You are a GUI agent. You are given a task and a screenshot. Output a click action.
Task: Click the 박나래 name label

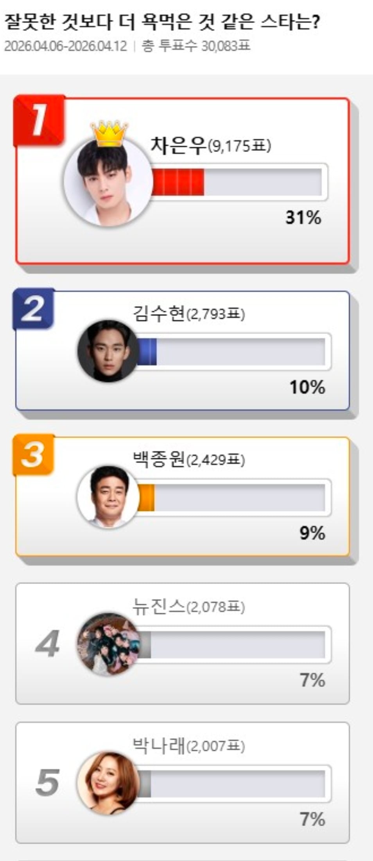(159, 746)
